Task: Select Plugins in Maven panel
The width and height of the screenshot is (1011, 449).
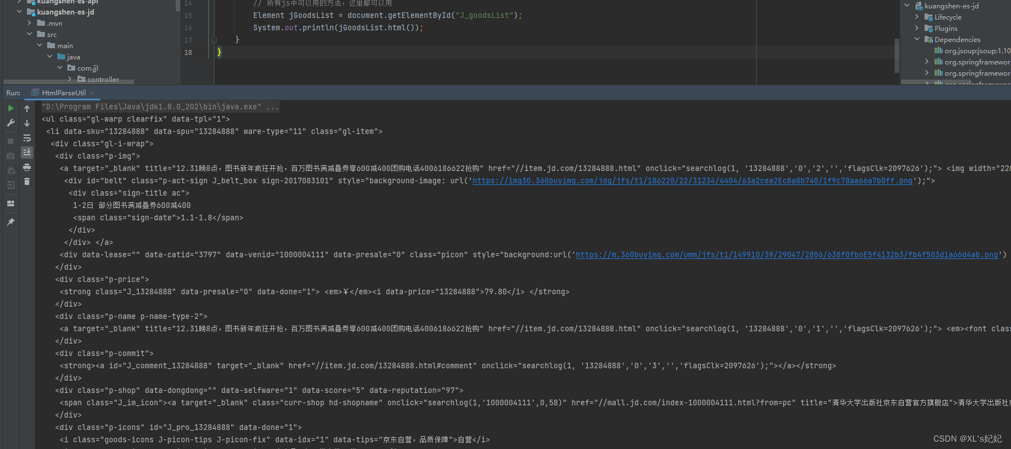Action: (946, 29)
